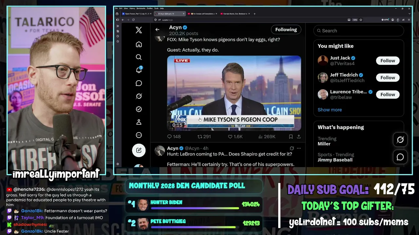
Task: Open Grok explain icon on LeBron post
Action: point(292,148)
